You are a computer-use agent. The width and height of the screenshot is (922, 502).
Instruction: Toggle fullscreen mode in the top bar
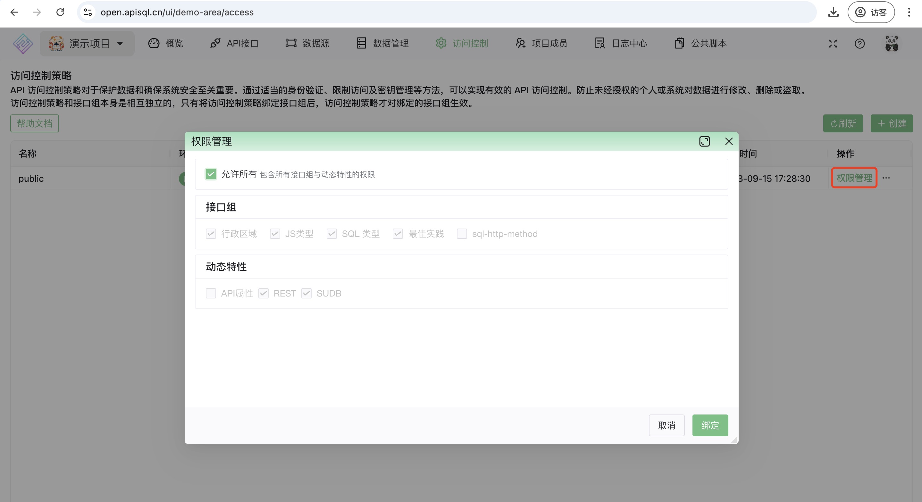pyautogui.click(x=833, y=44)
